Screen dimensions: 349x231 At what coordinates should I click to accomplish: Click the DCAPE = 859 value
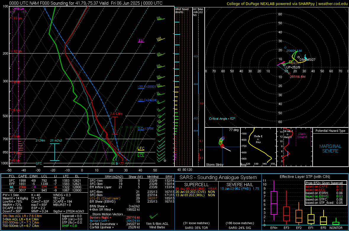(x=12, y=208)
